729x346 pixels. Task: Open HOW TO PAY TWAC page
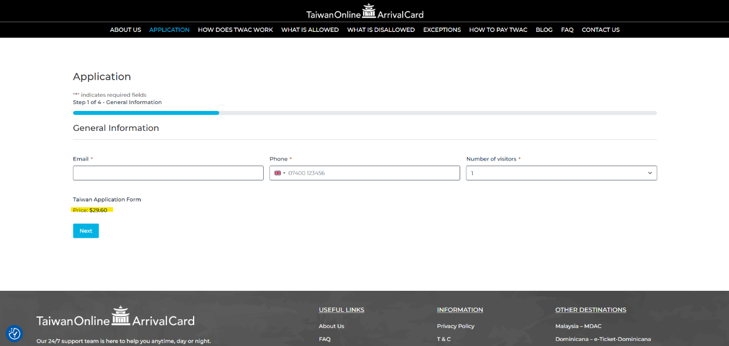click(x=498, y=30)
